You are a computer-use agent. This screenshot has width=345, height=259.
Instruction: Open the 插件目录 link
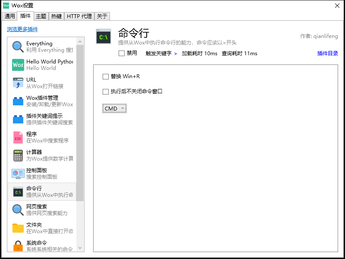tap(327, 53)
